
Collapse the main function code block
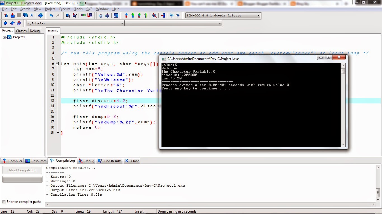57,64
